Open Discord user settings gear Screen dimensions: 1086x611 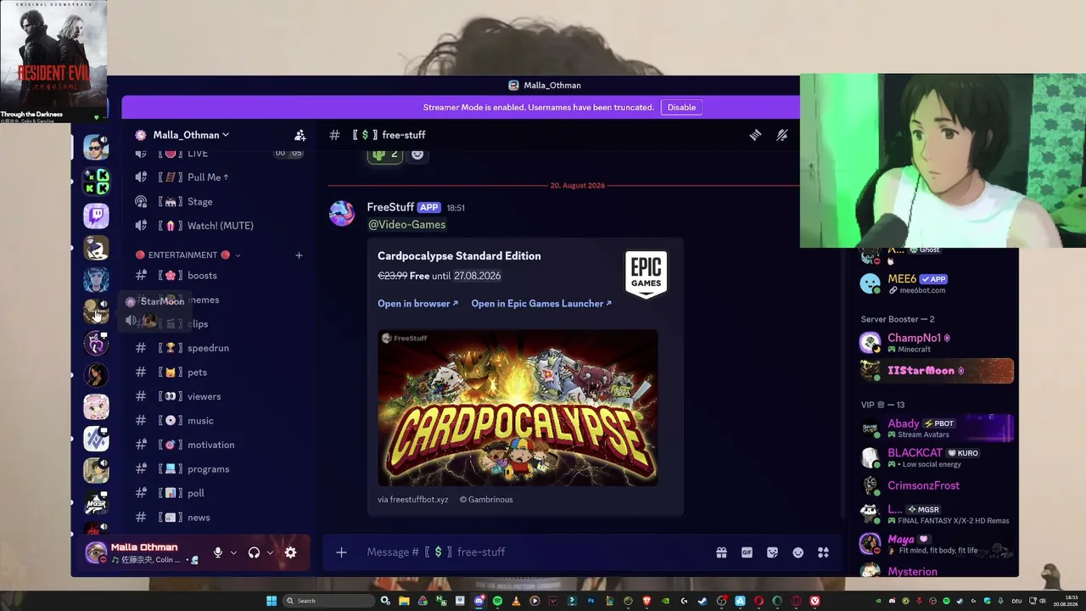(290, 552)
